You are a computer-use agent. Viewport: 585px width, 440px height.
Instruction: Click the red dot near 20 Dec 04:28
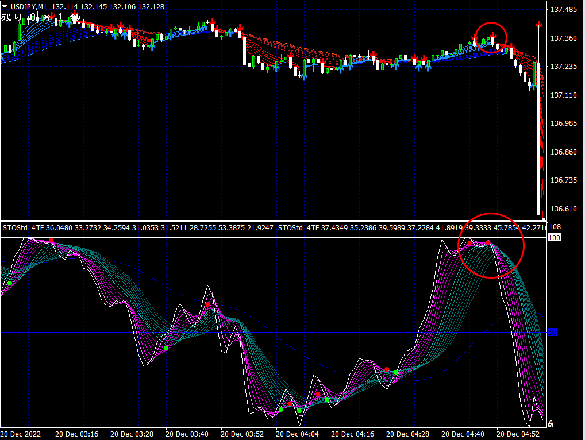tap(387, 369)
